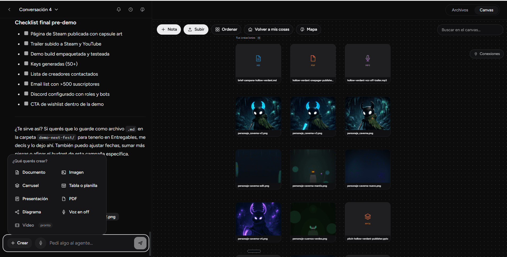The width and height of the screenshot is (507, 257).
Task: Open hollow-verdant-onepager PDF card
Action: point(313,64)
